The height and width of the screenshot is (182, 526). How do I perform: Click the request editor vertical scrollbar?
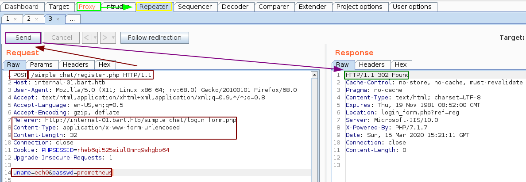(x=315, y=128)
